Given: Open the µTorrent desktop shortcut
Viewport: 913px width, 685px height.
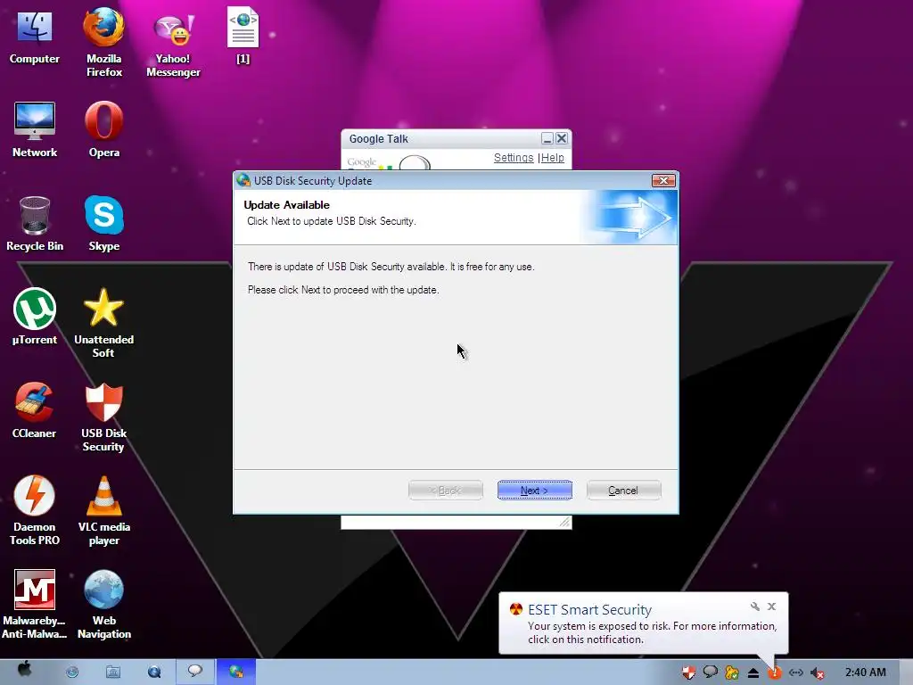Looking at the screenshot, I should pyautogui.click(x=35, y=318).
